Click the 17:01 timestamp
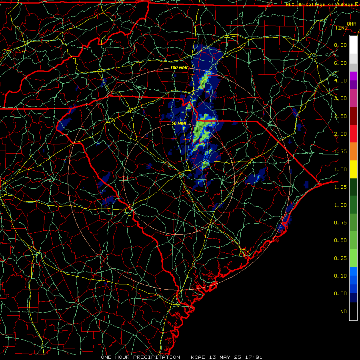The image size is (360, 360). tap(254, 357)
